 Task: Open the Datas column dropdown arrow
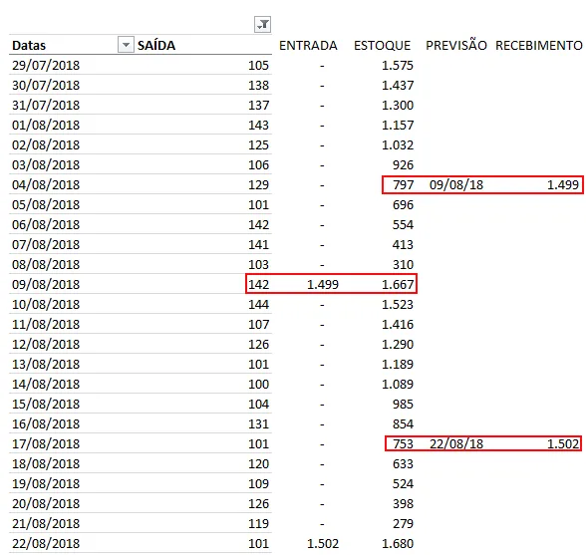point(126,45)
